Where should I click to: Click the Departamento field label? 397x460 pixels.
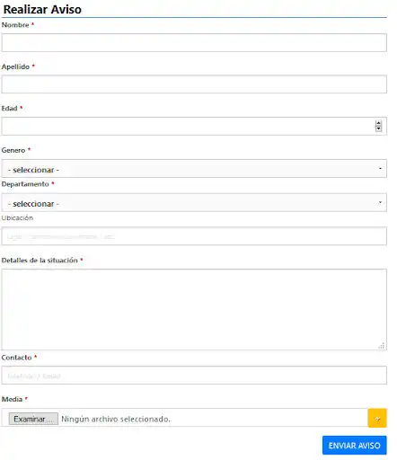tap(25, 184)
